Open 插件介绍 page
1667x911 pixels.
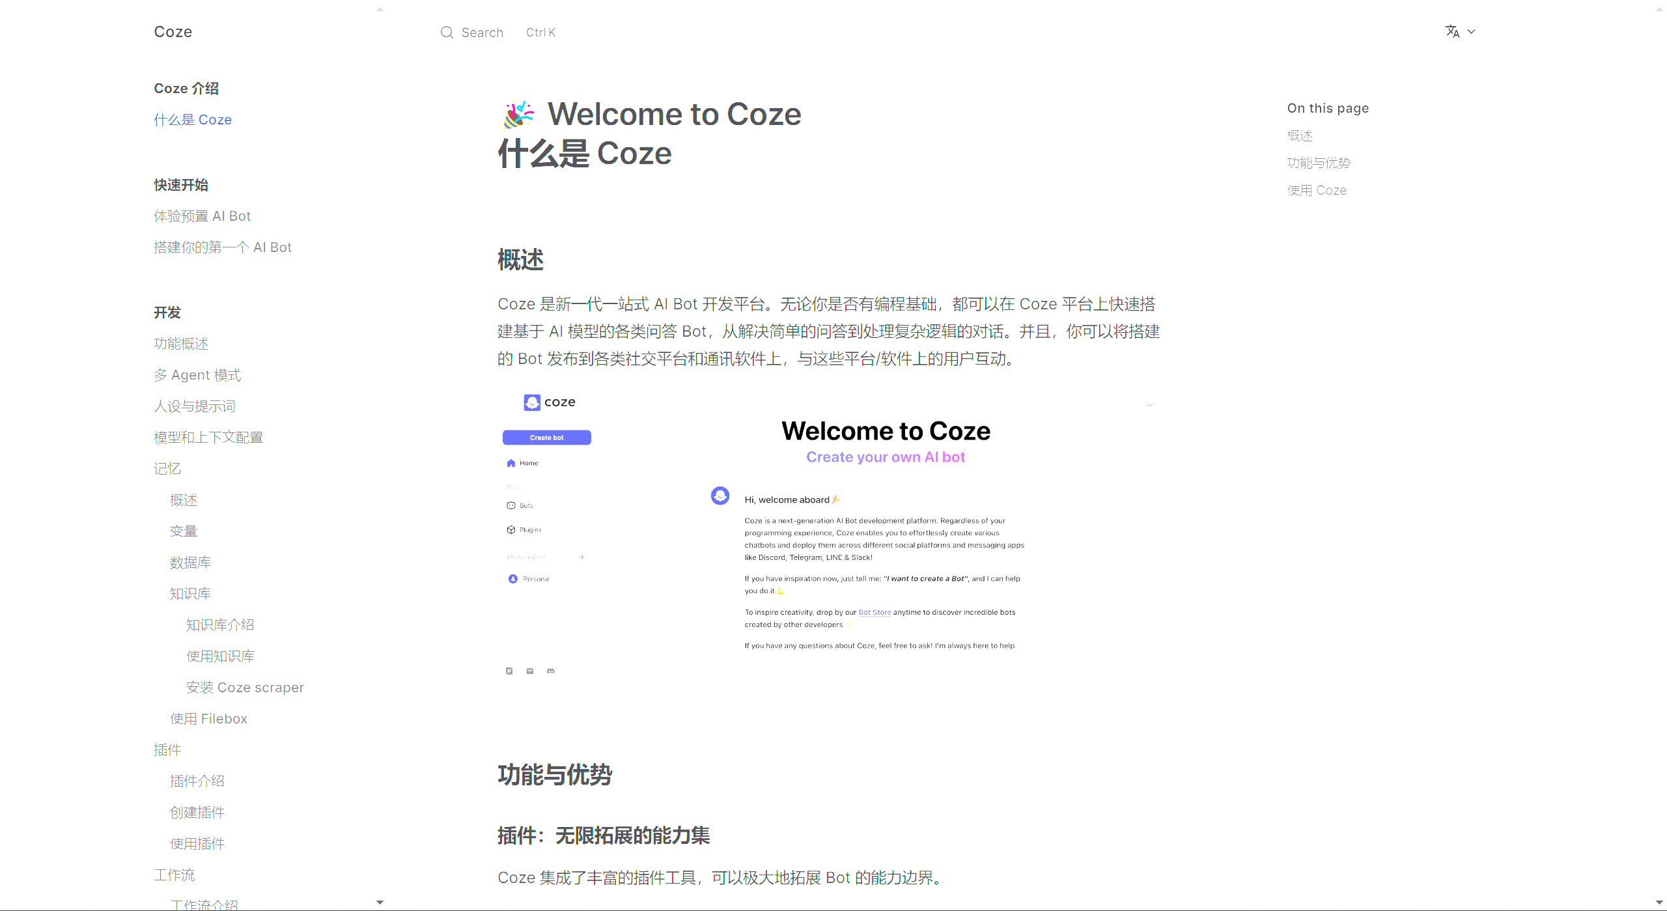pyautogui.click(x=197, y=781)
